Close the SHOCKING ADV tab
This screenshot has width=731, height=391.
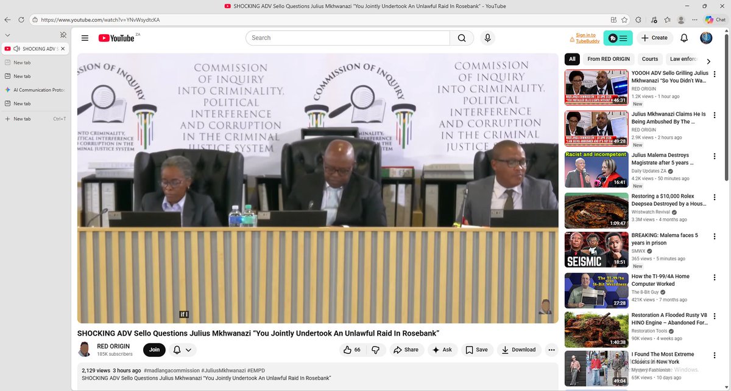(63, 49)
